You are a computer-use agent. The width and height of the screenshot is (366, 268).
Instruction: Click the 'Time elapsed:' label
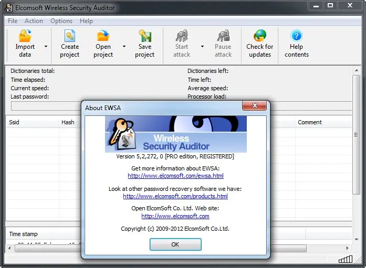point(28,80)
